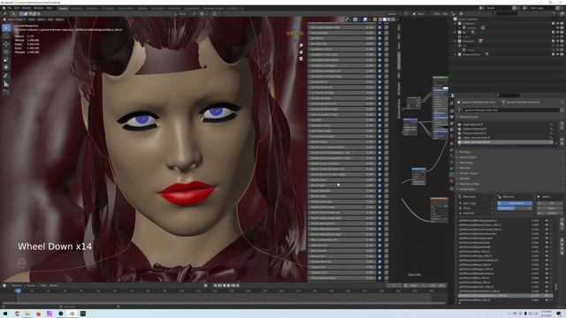The image size is (566, 318).
Task: Click the Lip Top Up-Down value slider
Action: (x=342, y=98)
